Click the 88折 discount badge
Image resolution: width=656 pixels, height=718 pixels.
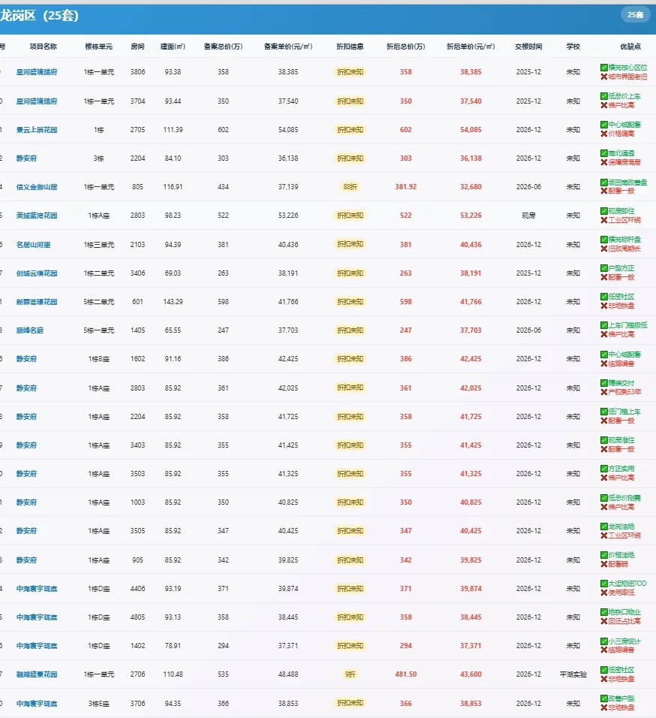(x=350, y=187)
